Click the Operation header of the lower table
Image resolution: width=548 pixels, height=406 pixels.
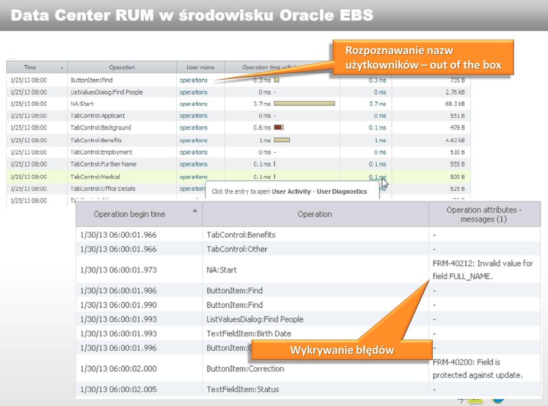tap(315, 214)
